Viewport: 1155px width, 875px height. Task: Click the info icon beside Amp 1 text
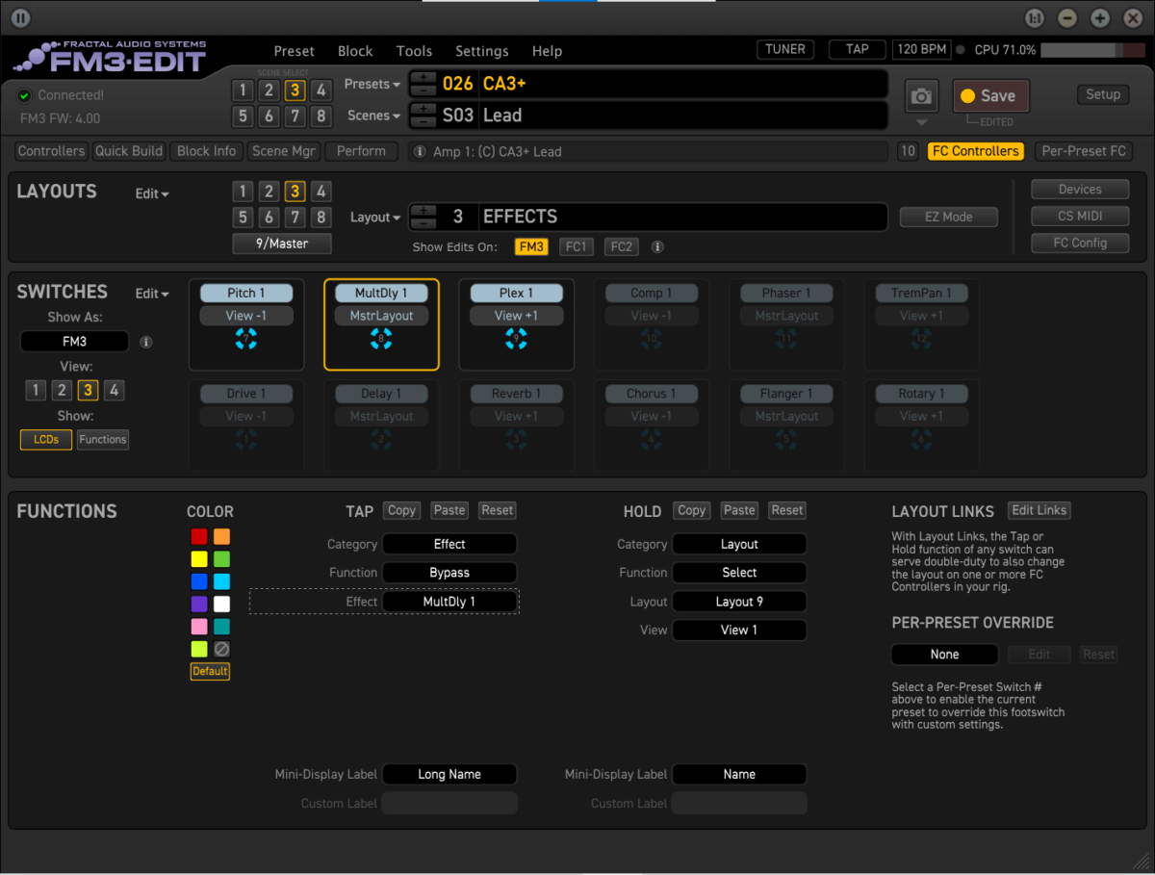pyautogui.click(x=420, y=151)
